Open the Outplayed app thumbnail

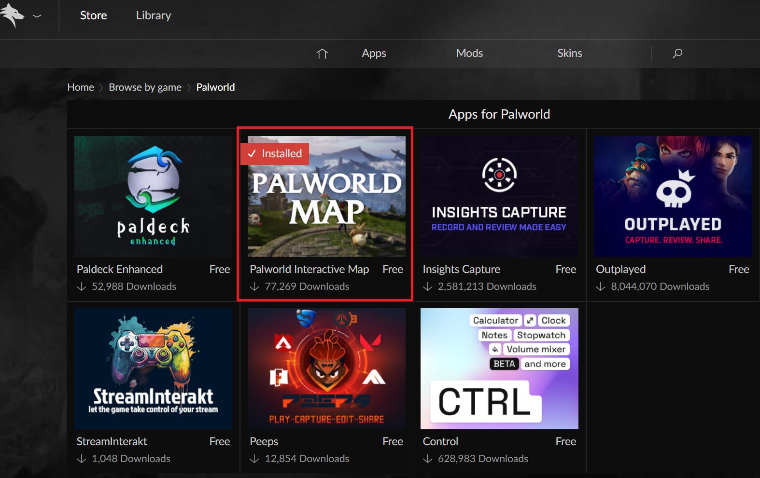pos(673,196)
